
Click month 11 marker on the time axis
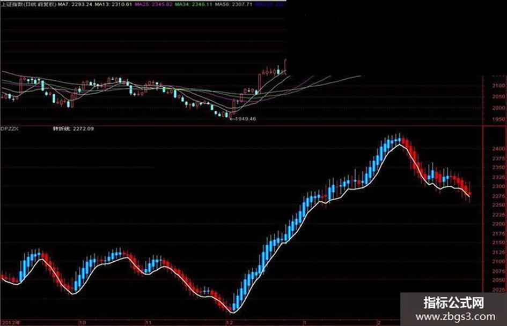pyautogui.click(x=148, y=322)
